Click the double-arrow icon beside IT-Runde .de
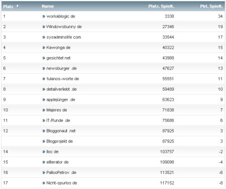226x189 pixels. pyautogui.click(x=44, y=120)
